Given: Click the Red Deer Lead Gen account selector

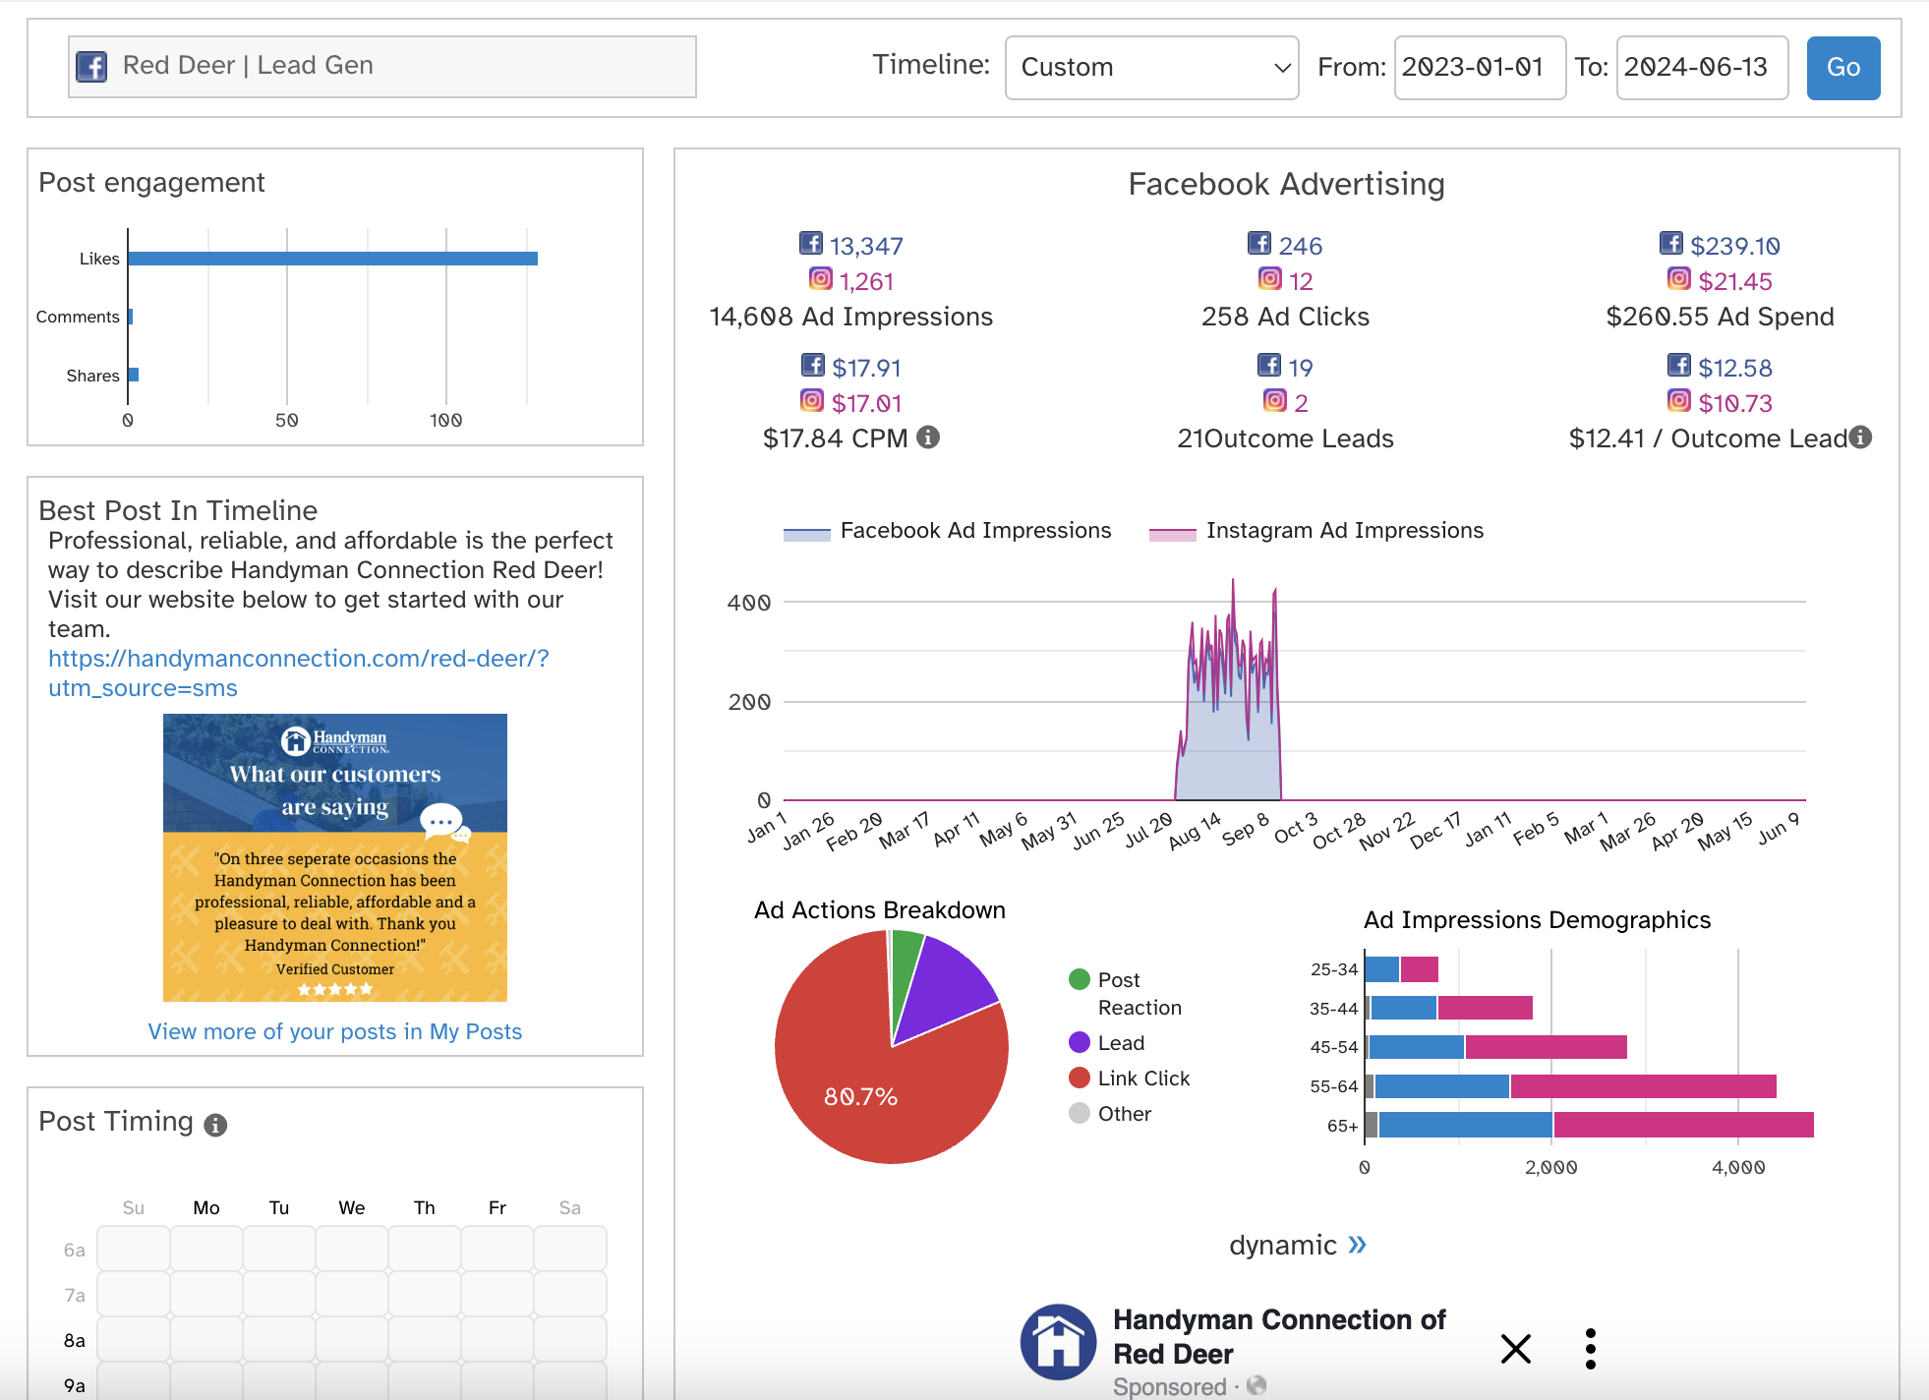Looking at the screenshot, I should coord(382,67).
